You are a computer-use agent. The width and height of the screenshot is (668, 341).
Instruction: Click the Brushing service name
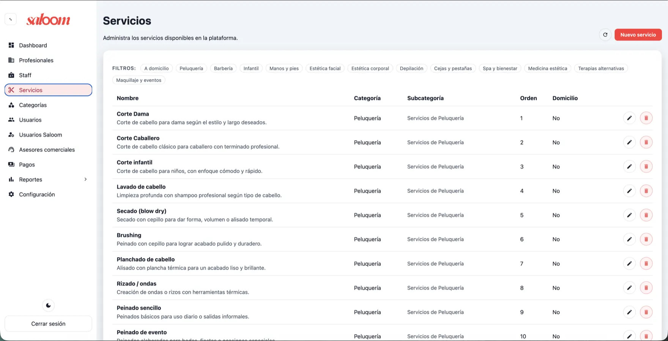[x=129, y=235]
